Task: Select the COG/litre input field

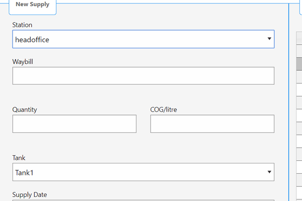Action: (x=212, y=124)
